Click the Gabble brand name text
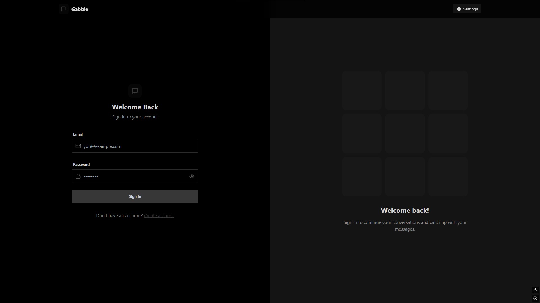 point(80,9)
